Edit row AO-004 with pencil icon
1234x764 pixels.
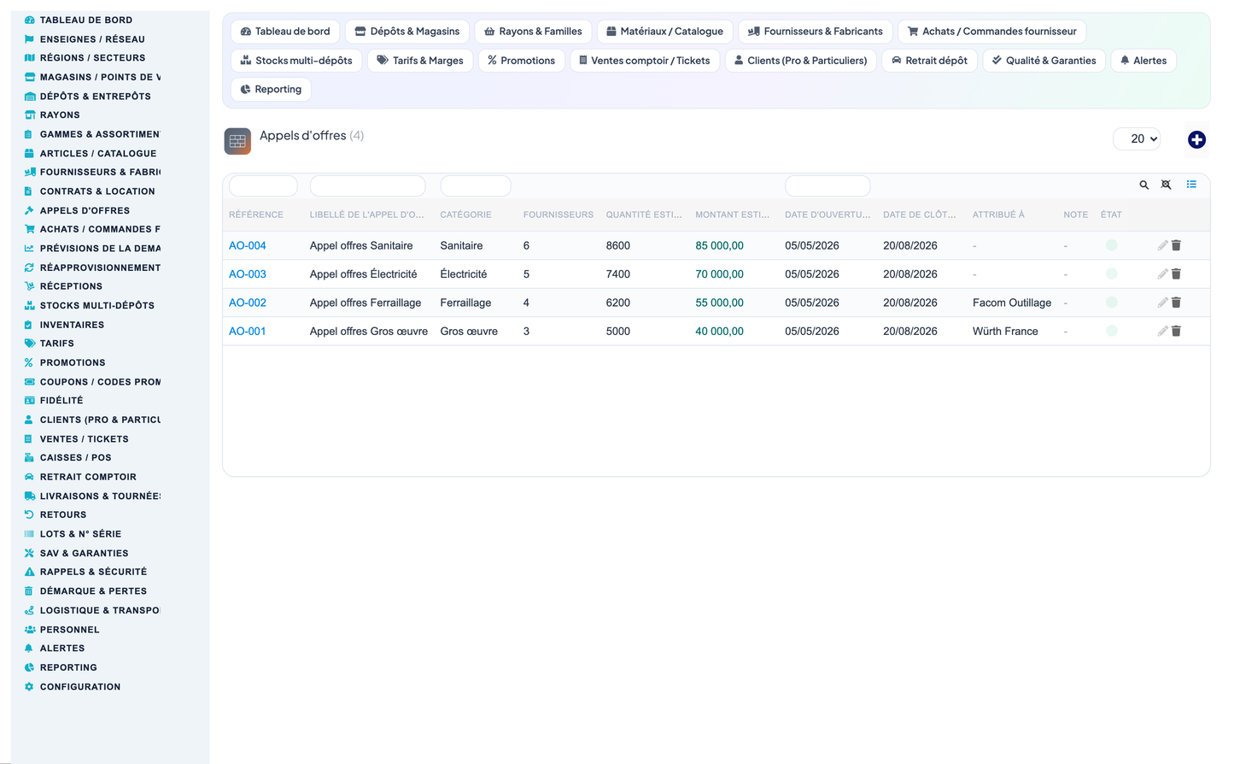1162,245
